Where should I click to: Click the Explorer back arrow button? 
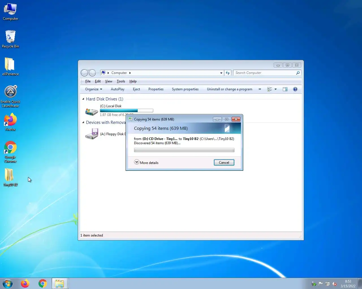click(x=84, y=73)
